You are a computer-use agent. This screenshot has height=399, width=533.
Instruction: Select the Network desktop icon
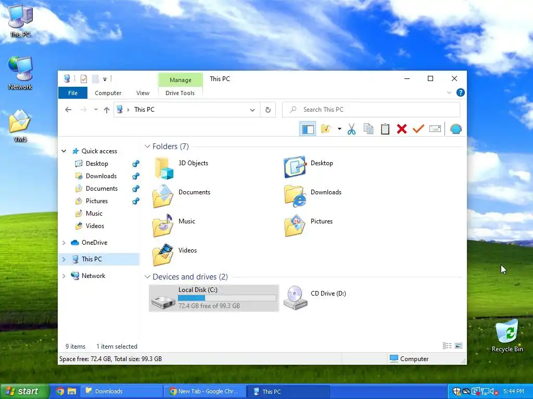20,73
